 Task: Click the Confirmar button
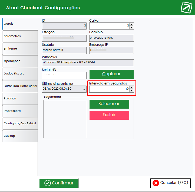click(59, 183)
